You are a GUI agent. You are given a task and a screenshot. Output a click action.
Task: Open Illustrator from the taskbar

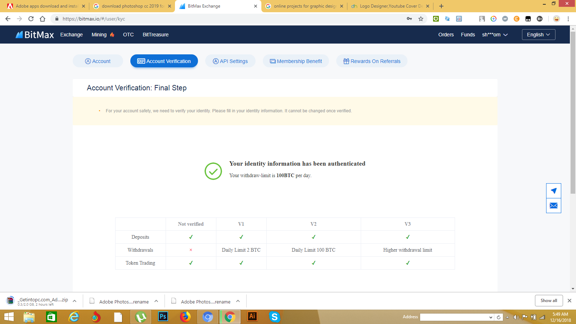pyautogui.click(x=252, y=316)
